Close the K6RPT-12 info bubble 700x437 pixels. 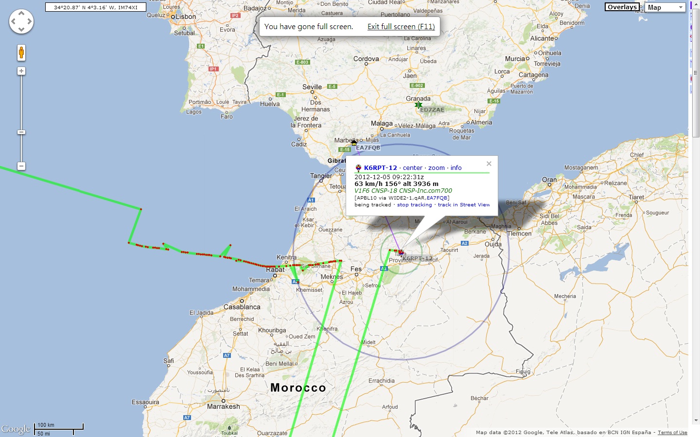click(x=489, y=164)
